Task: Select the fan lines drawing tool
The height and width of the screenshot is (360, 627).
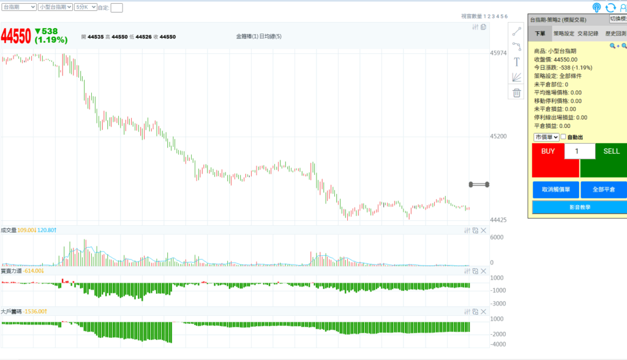Action: pyautogui.click(x=517, y=77)
